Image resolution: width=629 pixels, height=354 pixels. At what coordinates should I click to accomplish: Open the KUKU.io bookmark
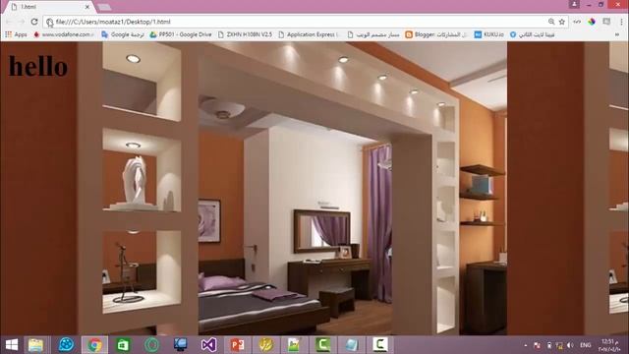(x=489, y=35)
